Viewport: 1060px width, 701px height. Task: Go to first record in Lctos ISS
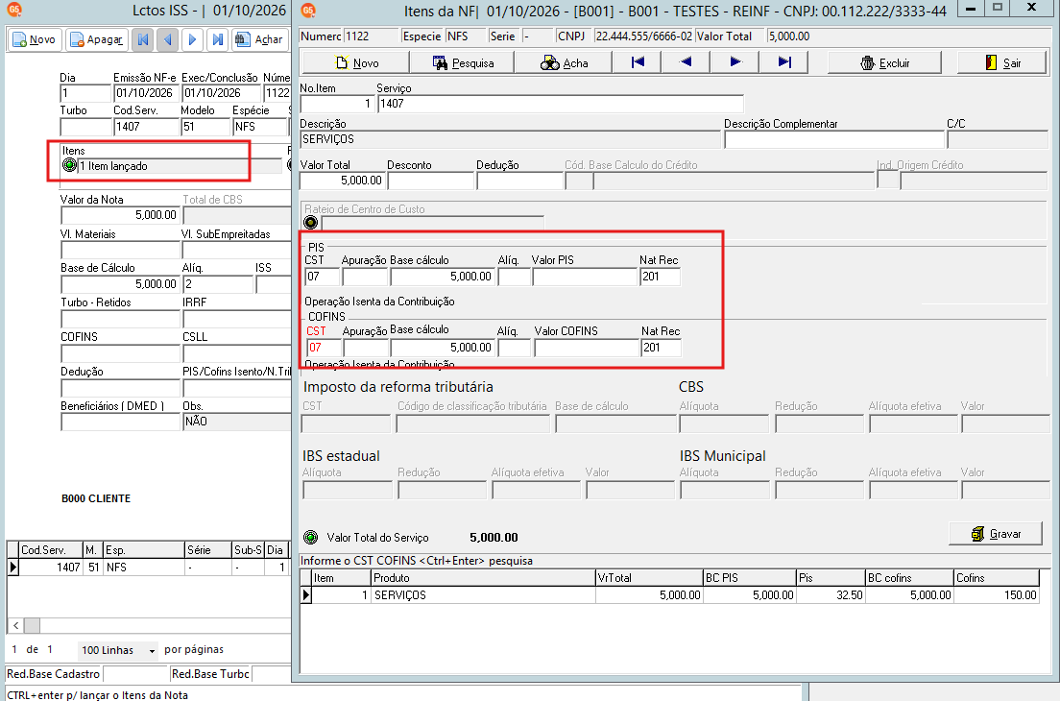point(143,40)
